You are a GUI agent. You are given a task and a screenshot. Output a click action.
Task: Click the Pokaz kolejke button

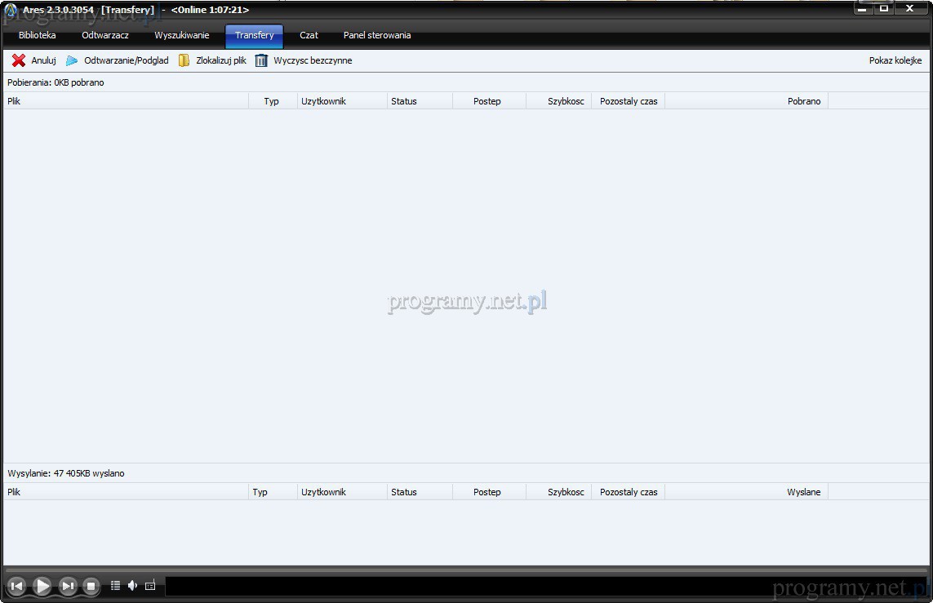point(895,60)
